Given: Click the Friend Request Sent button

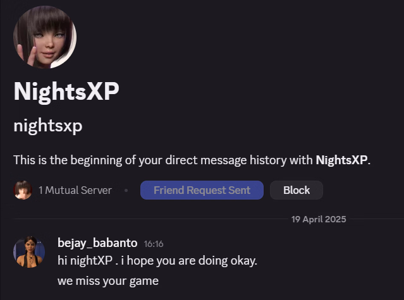Looking at the screenshot, I should point(202,190).
